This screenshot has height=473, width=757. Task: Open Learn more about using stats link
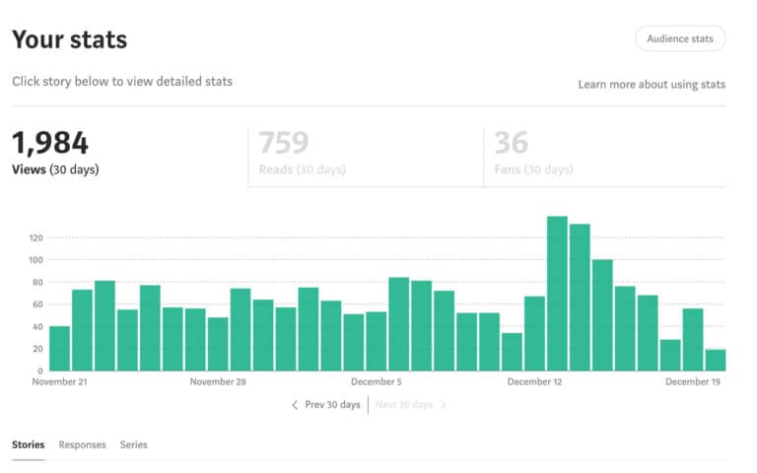[652, 85]
